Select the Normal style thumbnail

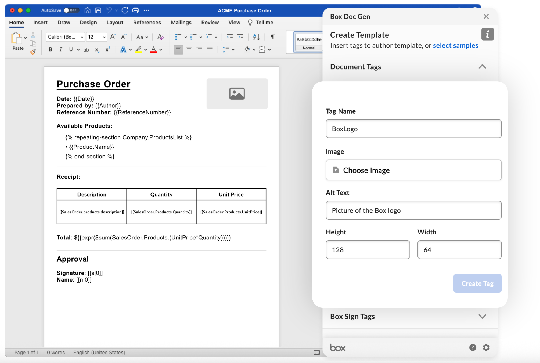coord(309,43)
